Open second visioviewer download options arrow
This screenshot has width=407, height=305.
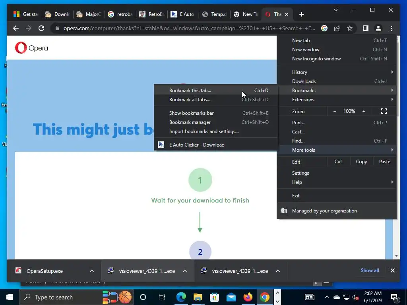(x=278, y=271)
